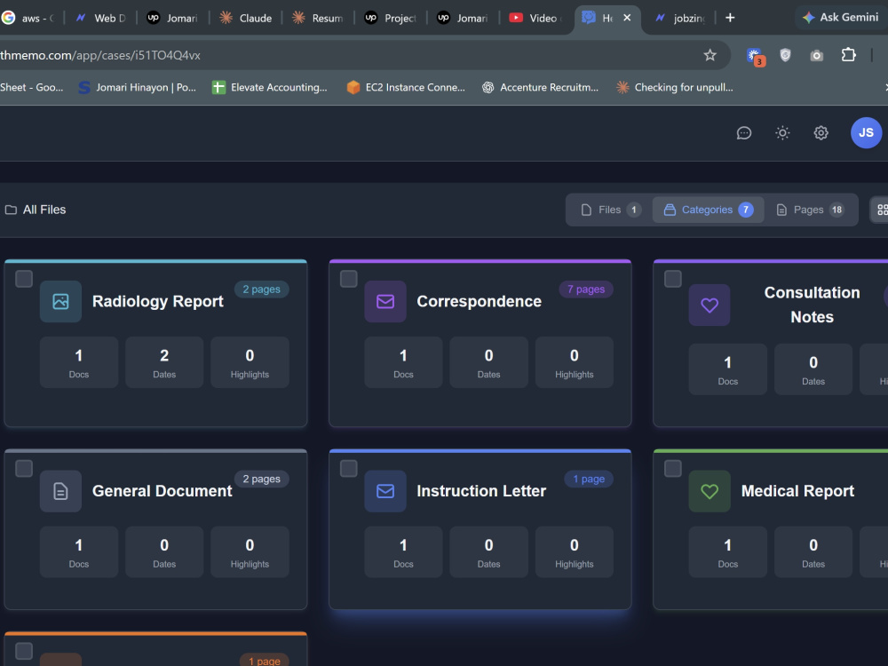
Task: Select the Medical Report checkbox
Action: pos(673,468)
